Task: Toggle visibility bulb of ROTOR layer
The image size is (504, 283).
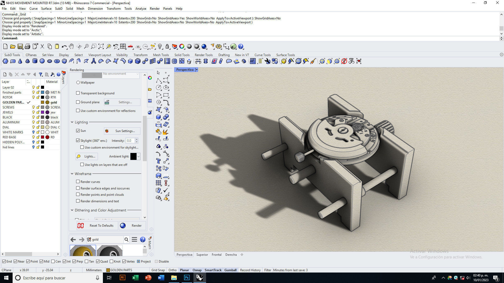Action: 33,97
